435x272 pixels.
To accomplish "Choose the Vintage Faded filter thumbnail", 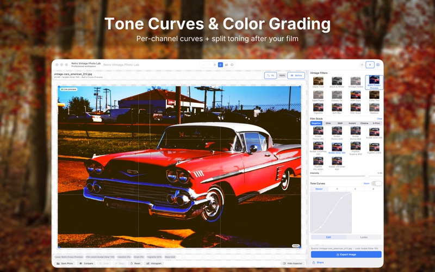I will (x=356, y=82).
